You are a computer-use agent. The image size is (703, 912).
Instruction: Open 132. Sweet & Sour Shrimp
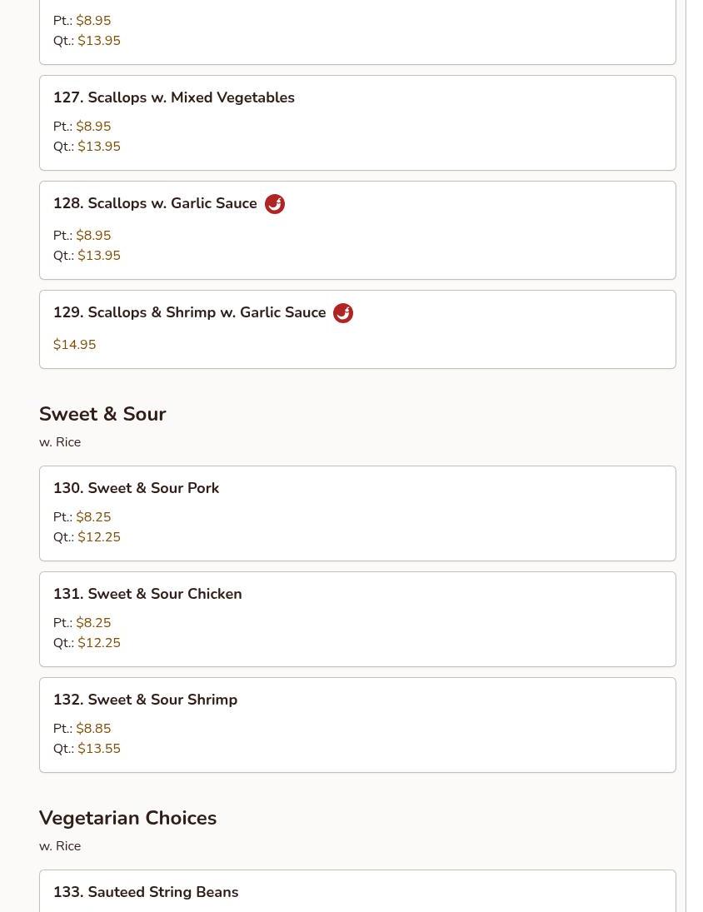pos(145,700)
